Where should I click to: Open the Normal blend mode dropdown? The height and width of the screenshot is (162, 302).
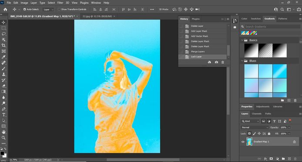[x=254, y=127]
